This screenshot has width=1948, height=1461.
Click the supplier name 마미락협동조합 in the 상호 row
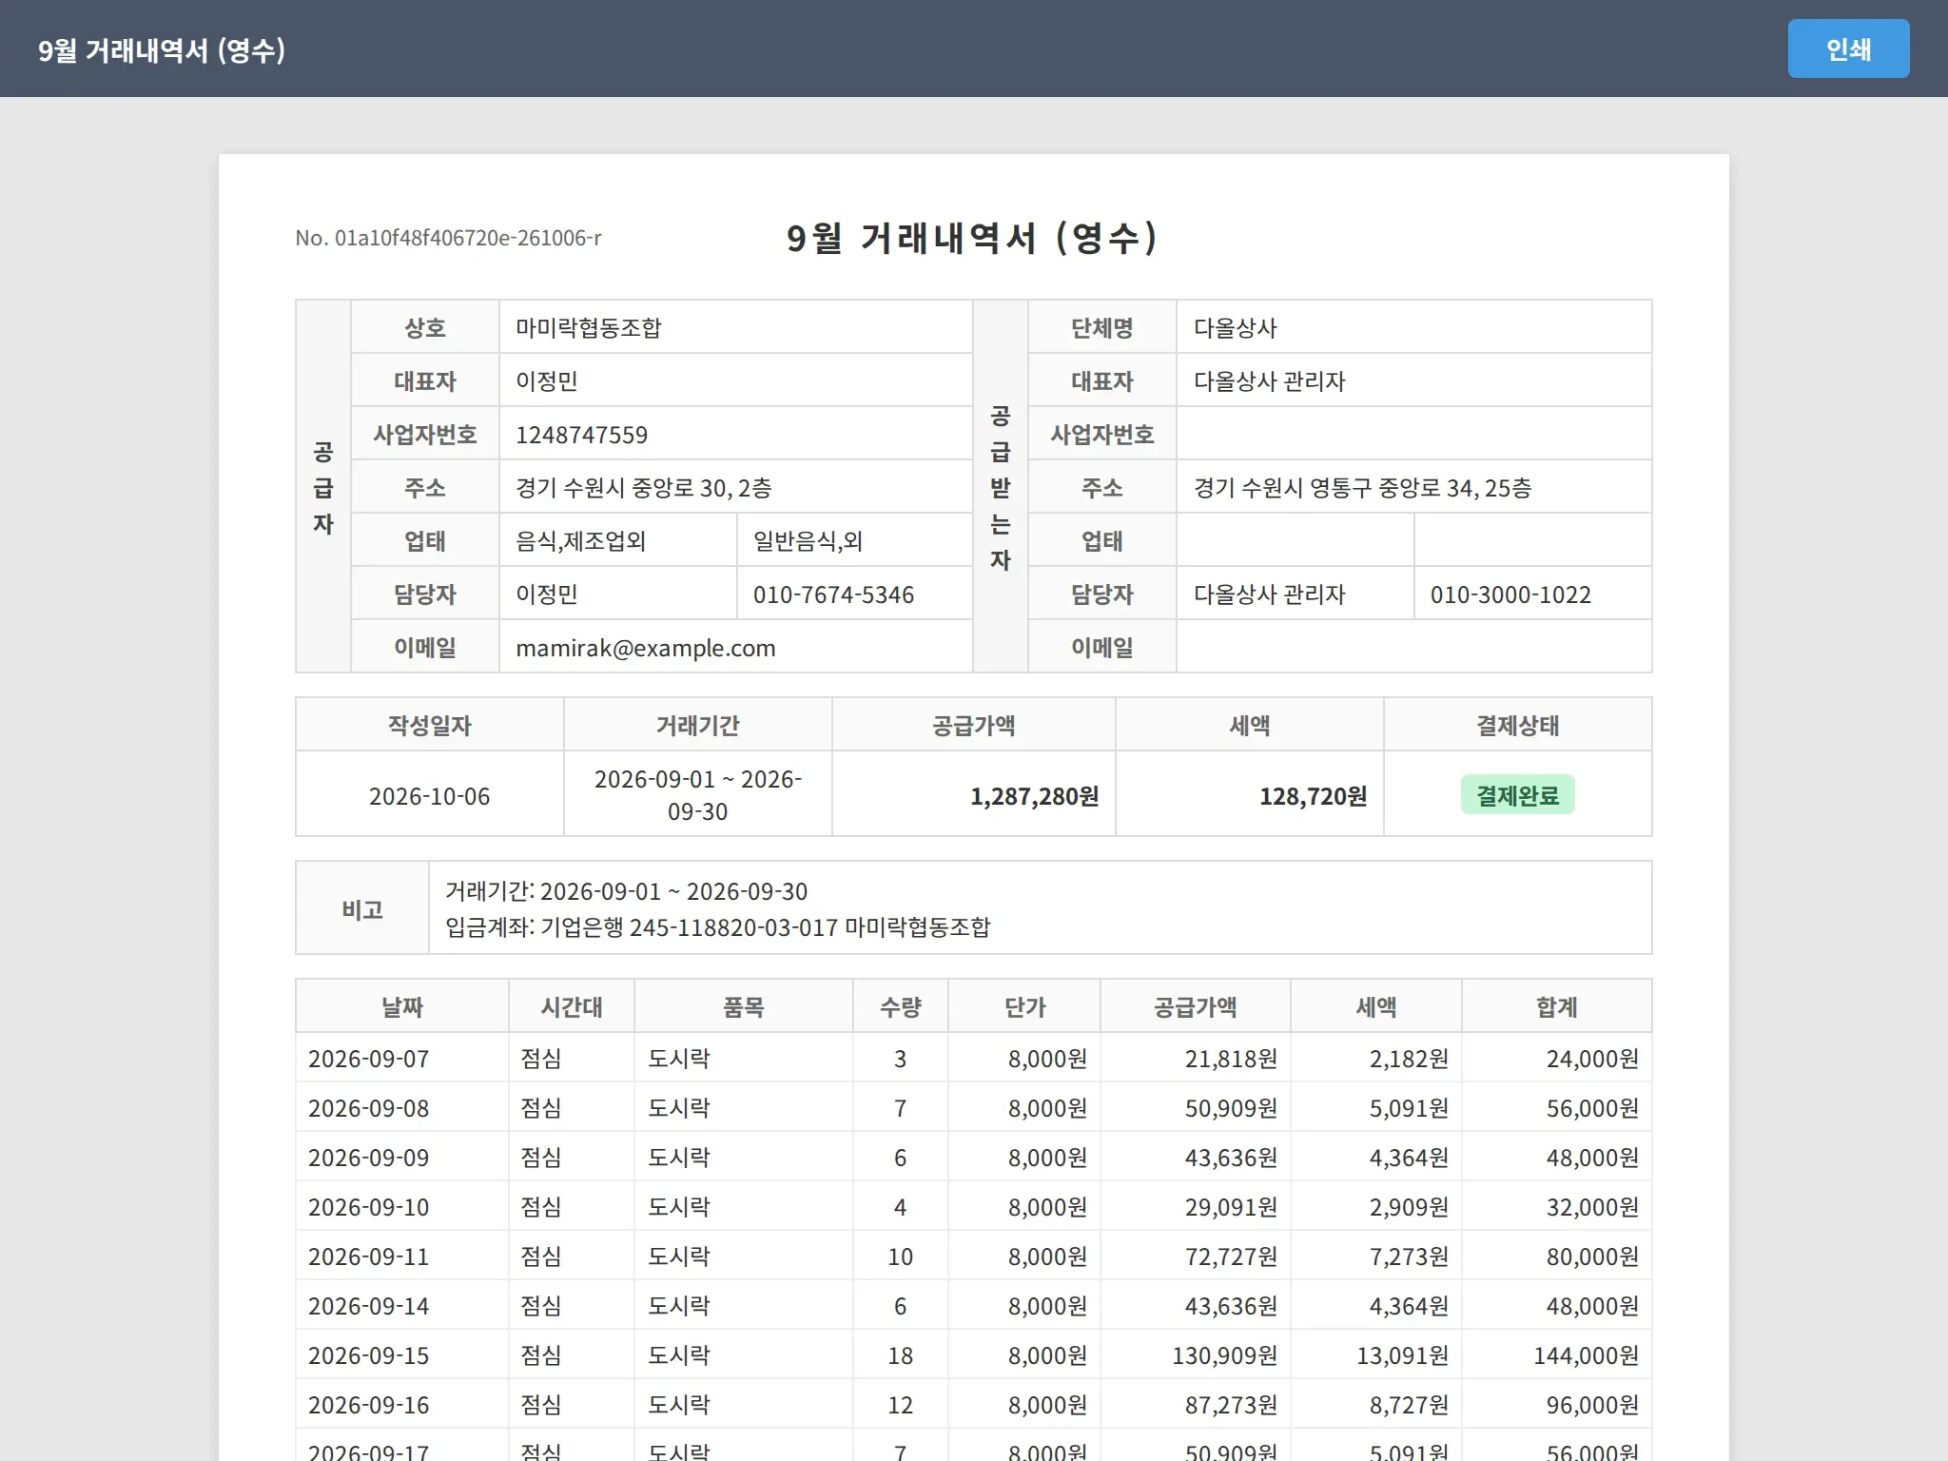tap(588, 328)
